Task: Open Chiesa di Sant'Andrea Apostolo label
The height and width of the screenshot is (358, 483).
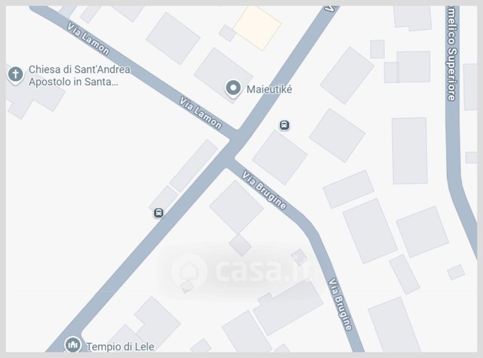Action: coord(79,76)
